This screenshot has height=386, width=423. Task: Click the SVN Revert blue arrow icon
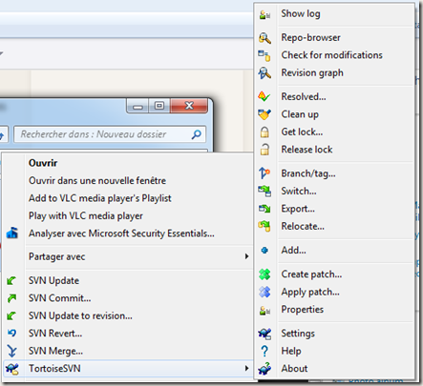pos(11,333)
